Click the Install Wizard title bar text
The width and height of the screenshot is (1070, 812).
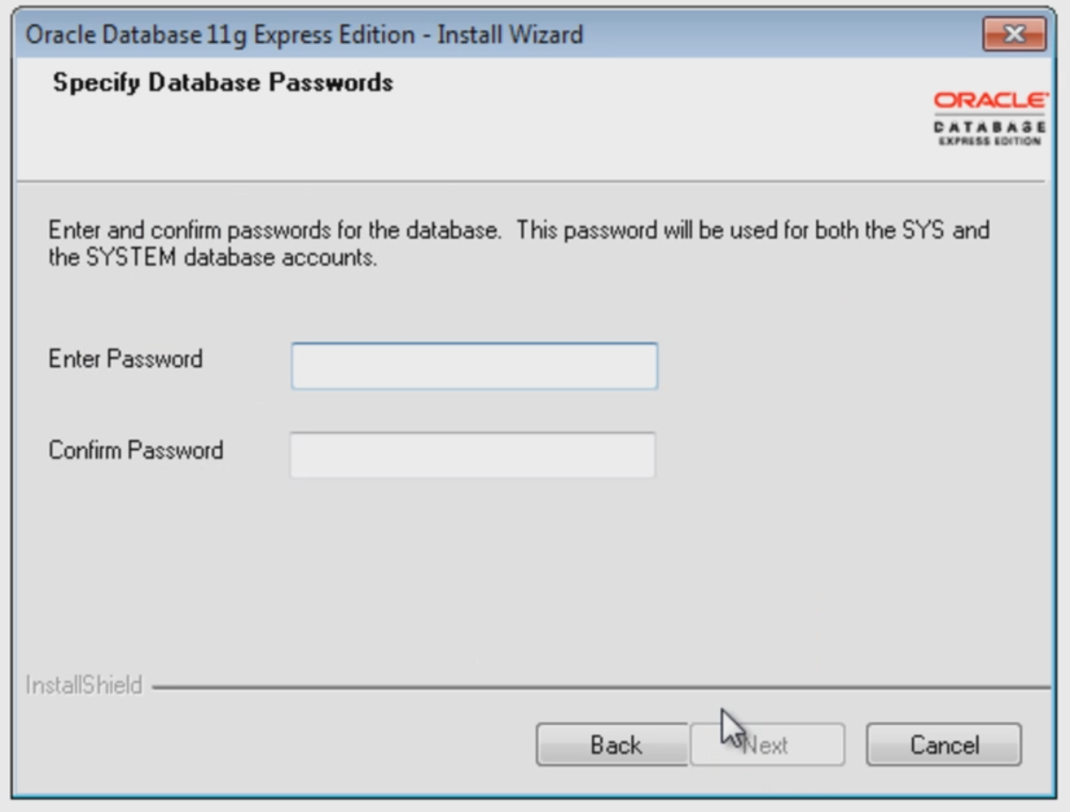(x=304, y=35)
